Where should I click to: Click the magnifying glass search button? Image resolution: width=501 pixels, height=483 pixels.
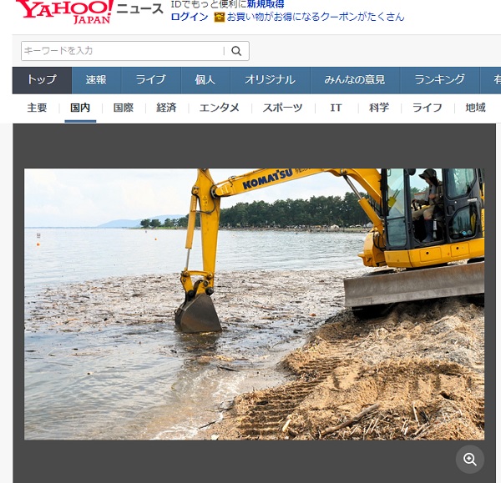point(236,51)
